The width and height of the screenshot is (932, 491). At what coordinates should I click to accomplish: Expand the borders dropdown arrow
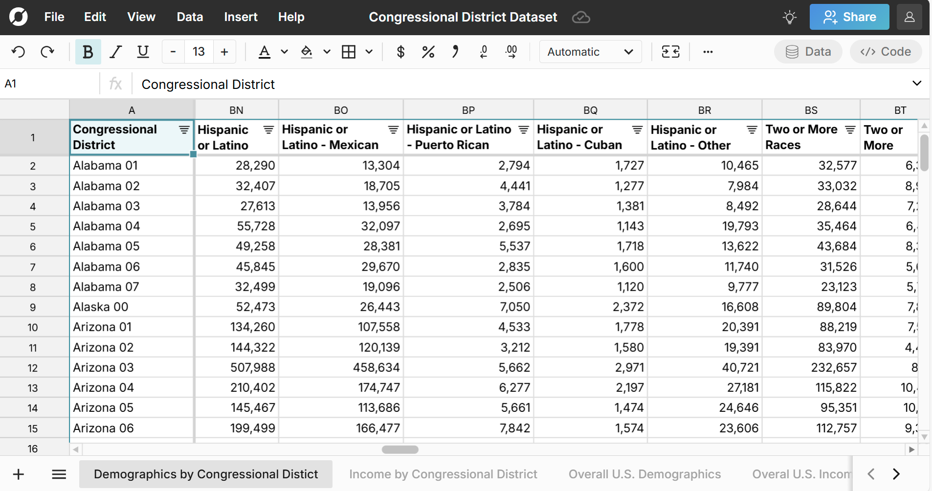(x=369, y=52)
